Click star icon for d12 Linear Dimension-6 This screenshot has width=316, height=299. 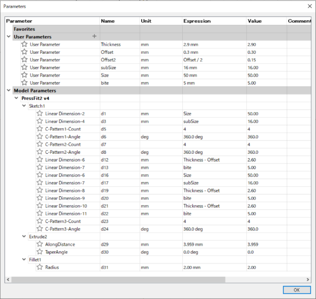click(39, 160)
